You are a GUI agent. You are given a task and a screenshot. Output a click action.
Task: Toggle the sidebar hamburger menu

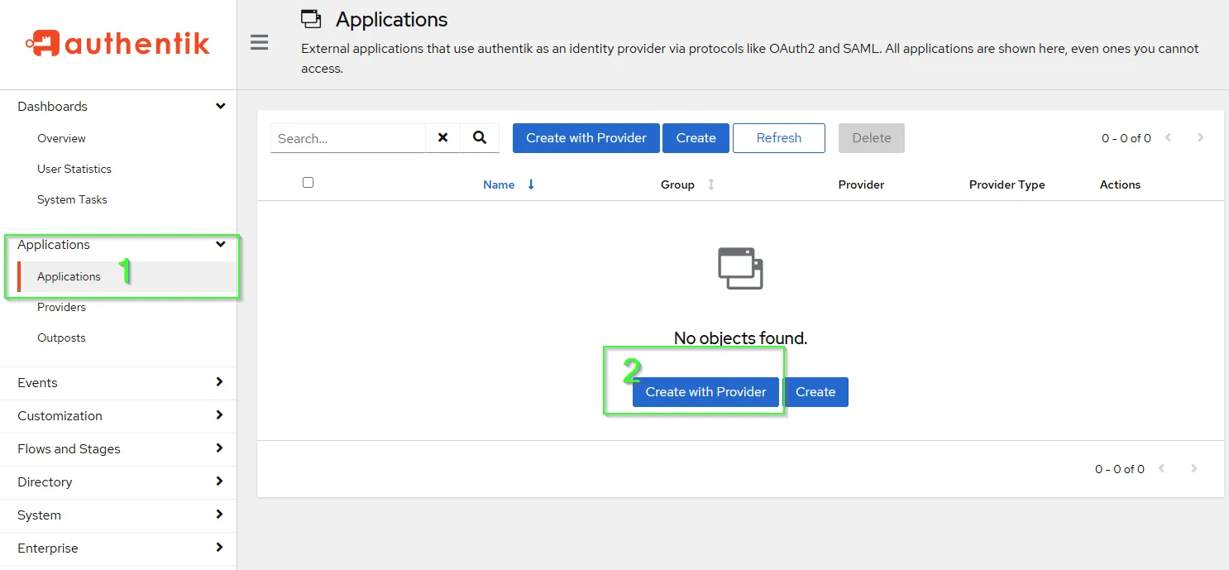[259, 41]
